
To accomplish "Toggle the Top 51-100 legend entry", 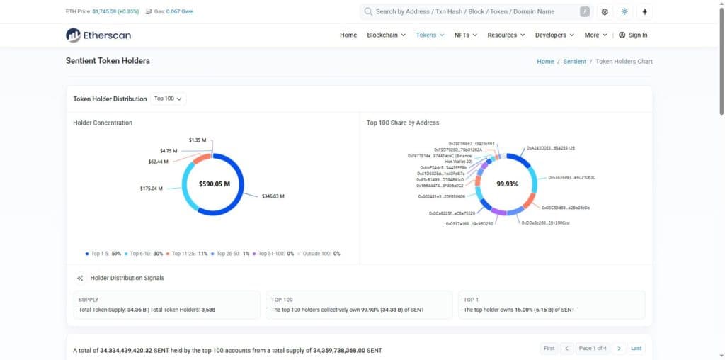I will [273, 254].
